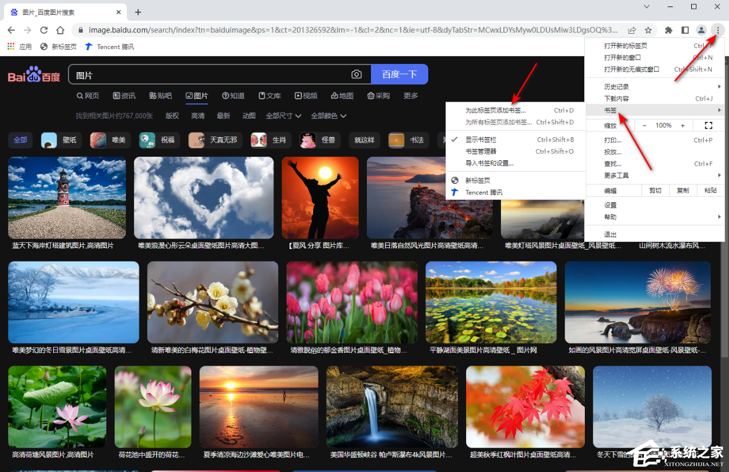Click the Chrome three-dot menu icon
Image resolution: width=729 pixels, height=472 pixels.
point(718,30)
